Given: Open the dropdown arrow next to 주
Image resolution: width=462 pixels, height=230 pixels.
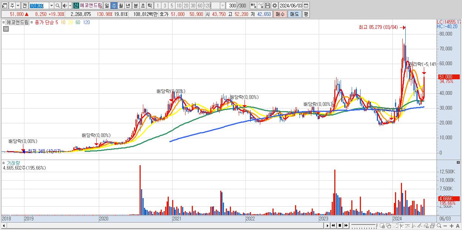Looking at the screenshot, I should pos(18,6).
